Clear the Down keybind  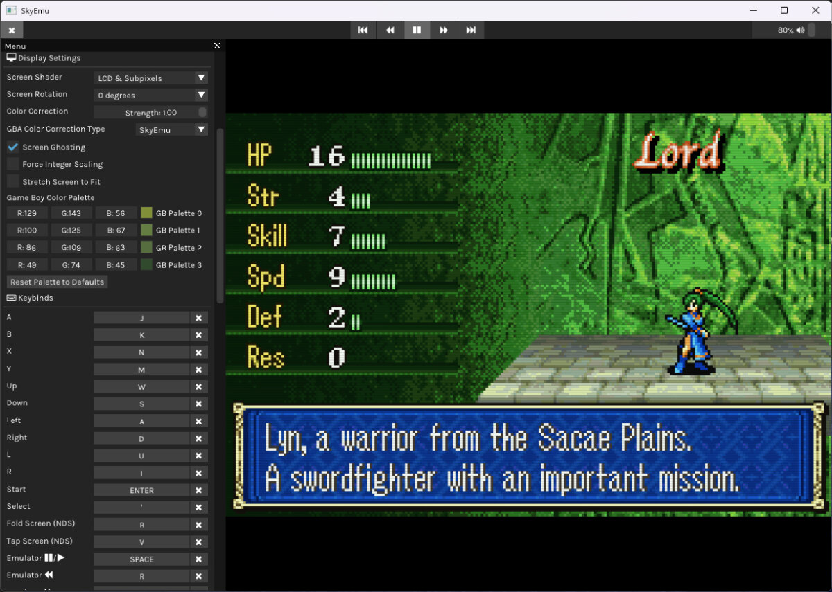click(x=198, y=404)
